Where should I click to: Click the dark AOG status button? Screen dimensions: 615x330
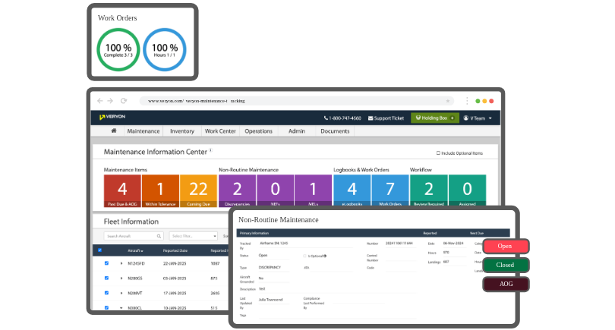(506, 284)
